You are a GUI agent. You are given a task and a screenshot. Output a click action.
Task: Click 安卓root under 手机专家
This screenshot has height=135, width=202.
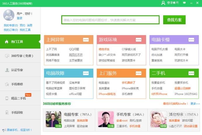[x=122, y=121]
